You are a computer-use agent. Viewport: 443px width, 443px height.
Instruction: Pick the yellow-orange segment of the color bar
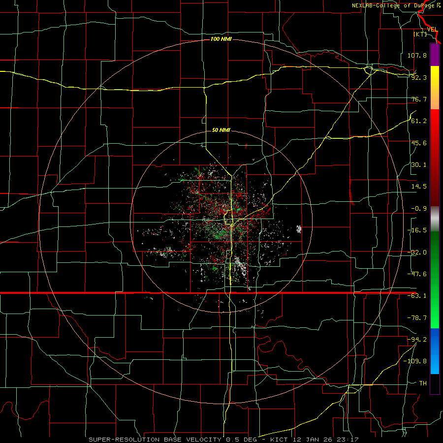point(435,88)
